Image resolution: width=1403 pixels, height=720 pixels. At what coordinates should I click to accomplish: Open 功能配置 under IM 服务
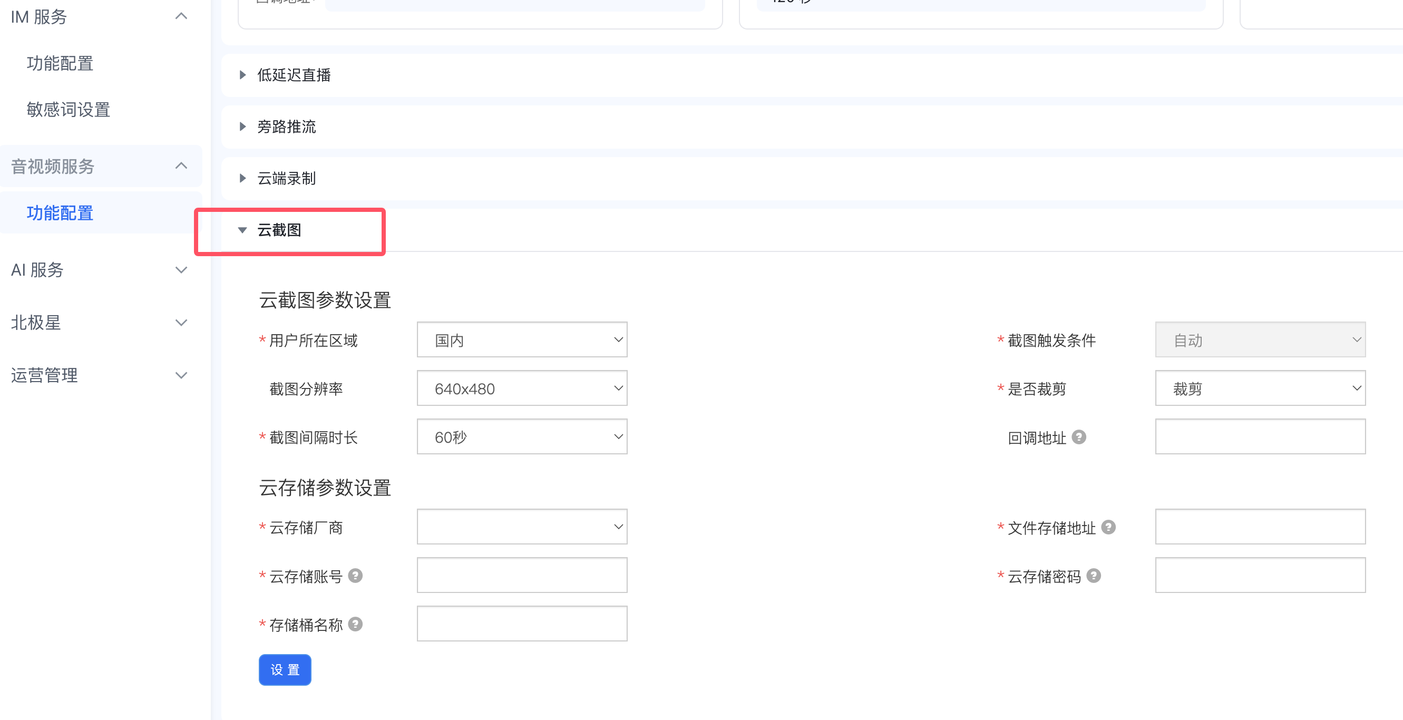(60, 63)
